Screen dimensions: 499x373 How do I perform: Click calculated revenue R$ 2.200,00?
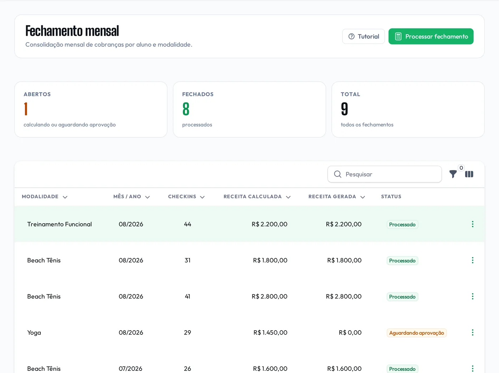pyautogui.click(x=269, y=224)
